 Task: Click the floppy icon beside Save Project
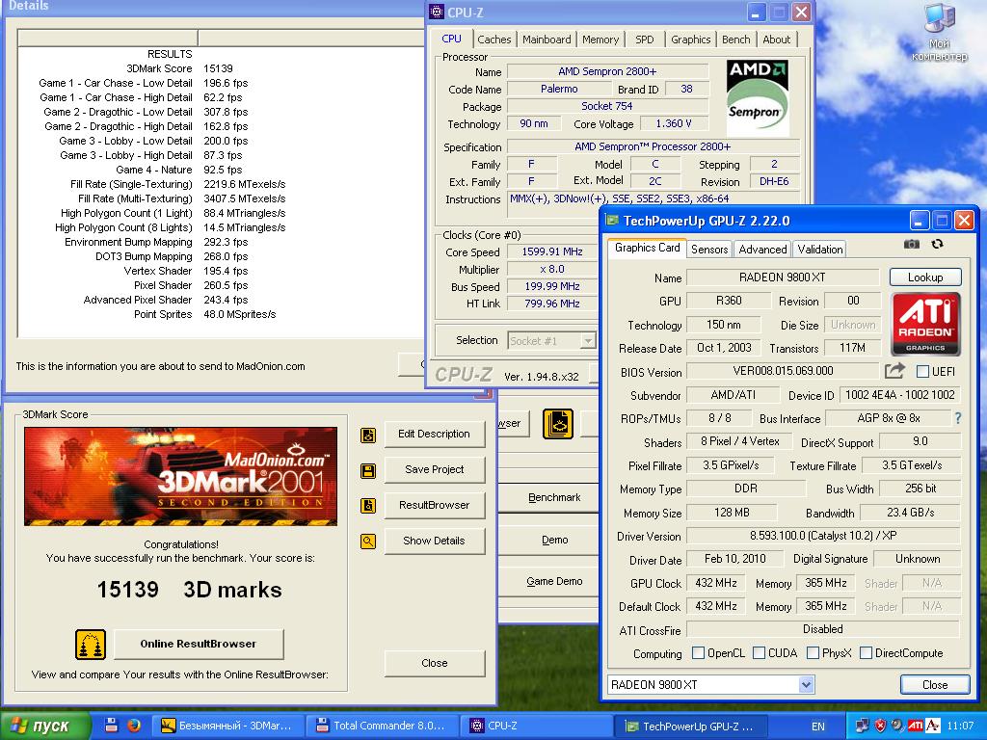point(368,470)
